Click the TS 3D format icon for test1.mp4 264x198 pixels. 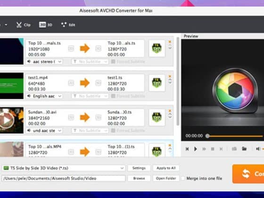pyautogui.click(x=157, y=83)
